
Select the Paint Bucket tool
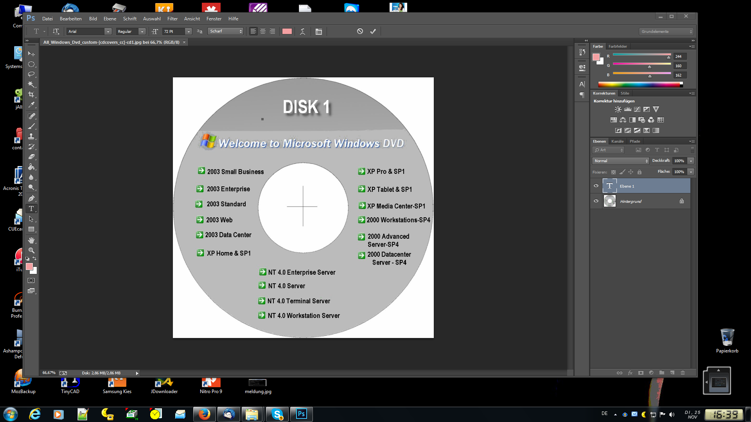tap(31, 167)
